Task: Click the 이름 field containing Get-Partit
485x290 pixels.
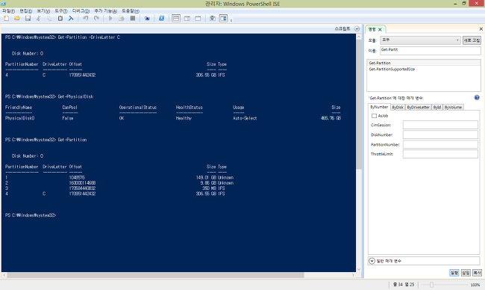Action: pos(431,51)
